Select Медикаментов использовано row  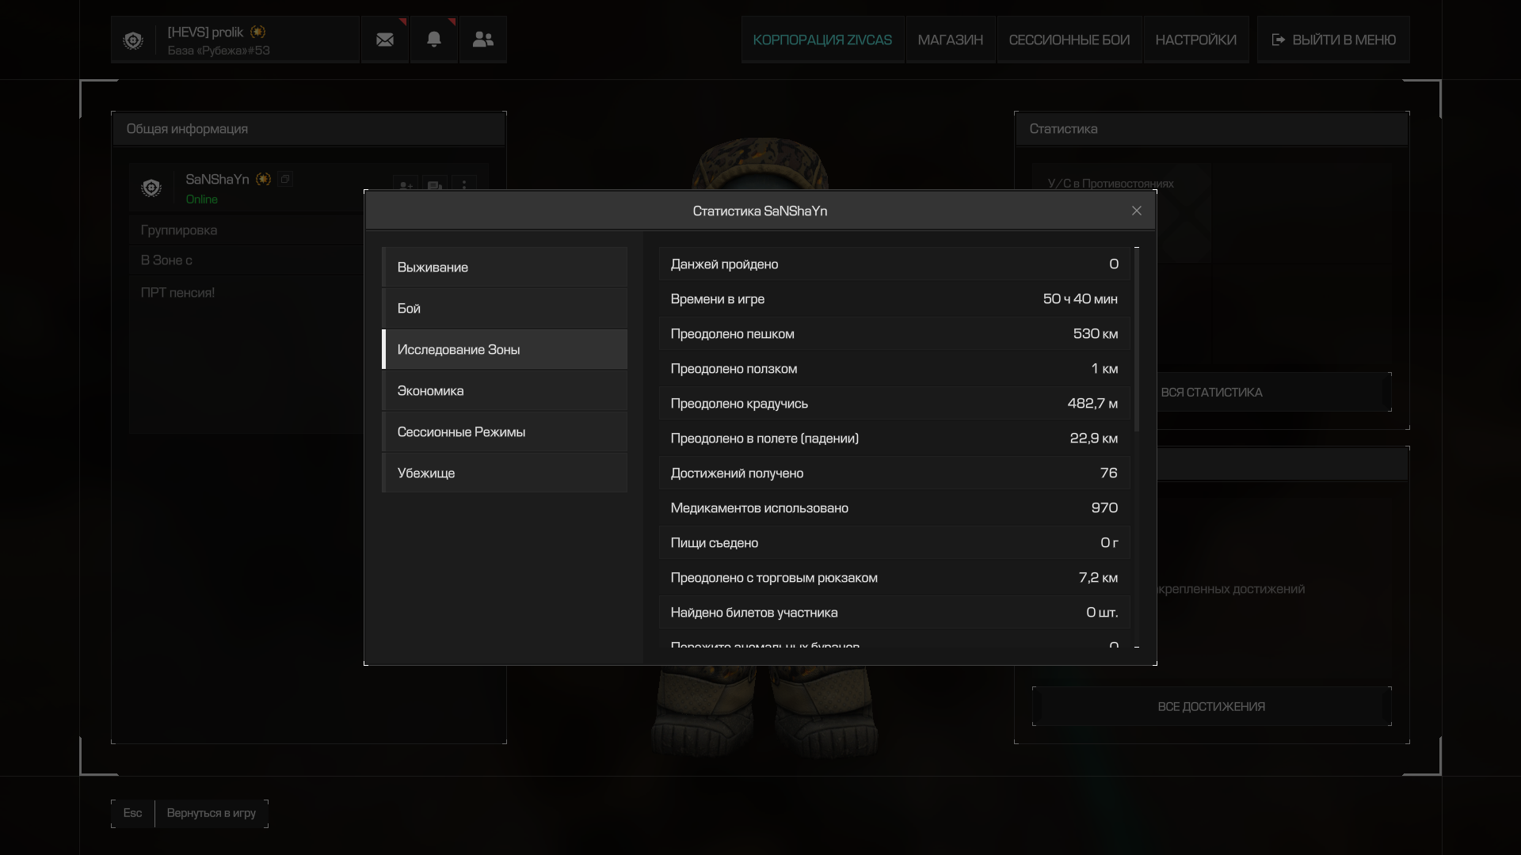pyautogui.click(x=894, y=508)
